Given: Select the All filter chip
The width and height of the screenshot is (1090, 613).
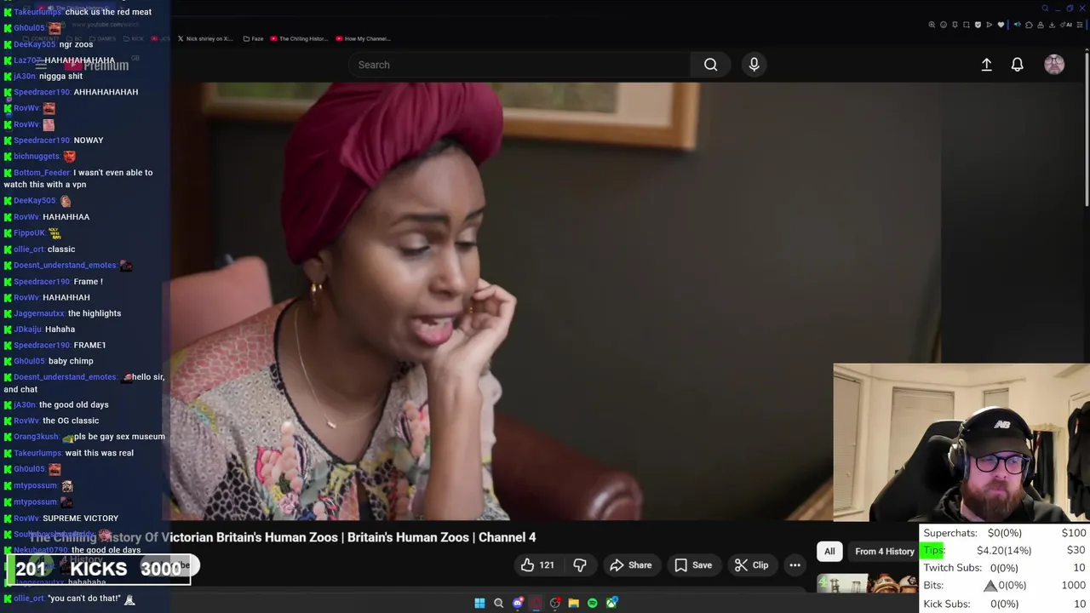Looking at the screenshot, I should [x=829, y=552].
